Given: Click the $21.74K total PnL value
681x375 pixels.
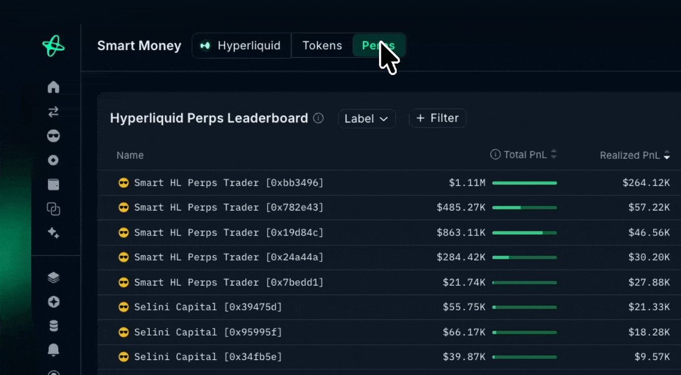Looking at the screenshot, I should [464, 282].
